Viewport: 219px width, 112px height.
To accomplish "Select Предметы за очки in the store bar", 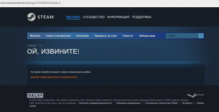I will click(x=105, y=36).
